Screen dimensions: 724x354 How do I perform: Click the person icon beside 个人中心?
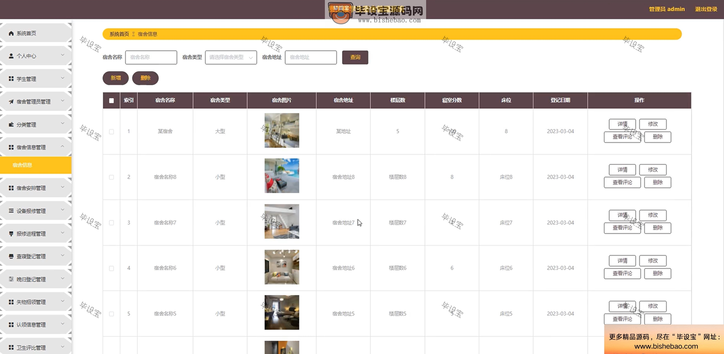pyautogui.click(x=11, y=56)
